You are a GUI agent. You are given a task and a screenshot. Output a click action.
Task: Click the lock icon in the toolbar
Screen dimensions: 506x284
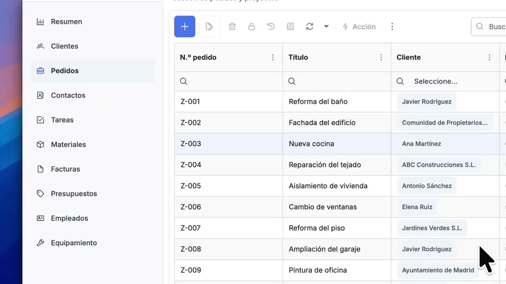(251, 26)
